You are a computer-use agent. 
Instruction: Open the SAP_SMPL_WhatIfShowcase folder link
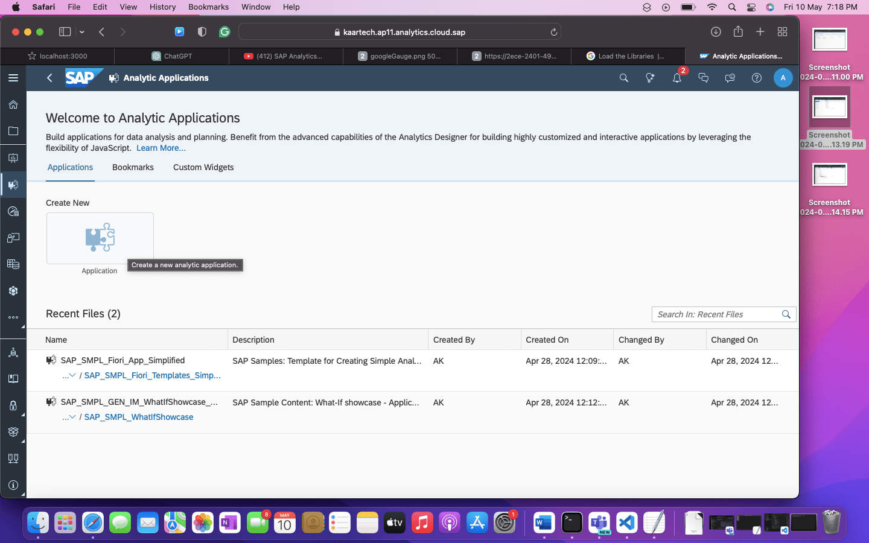point(139,417)
